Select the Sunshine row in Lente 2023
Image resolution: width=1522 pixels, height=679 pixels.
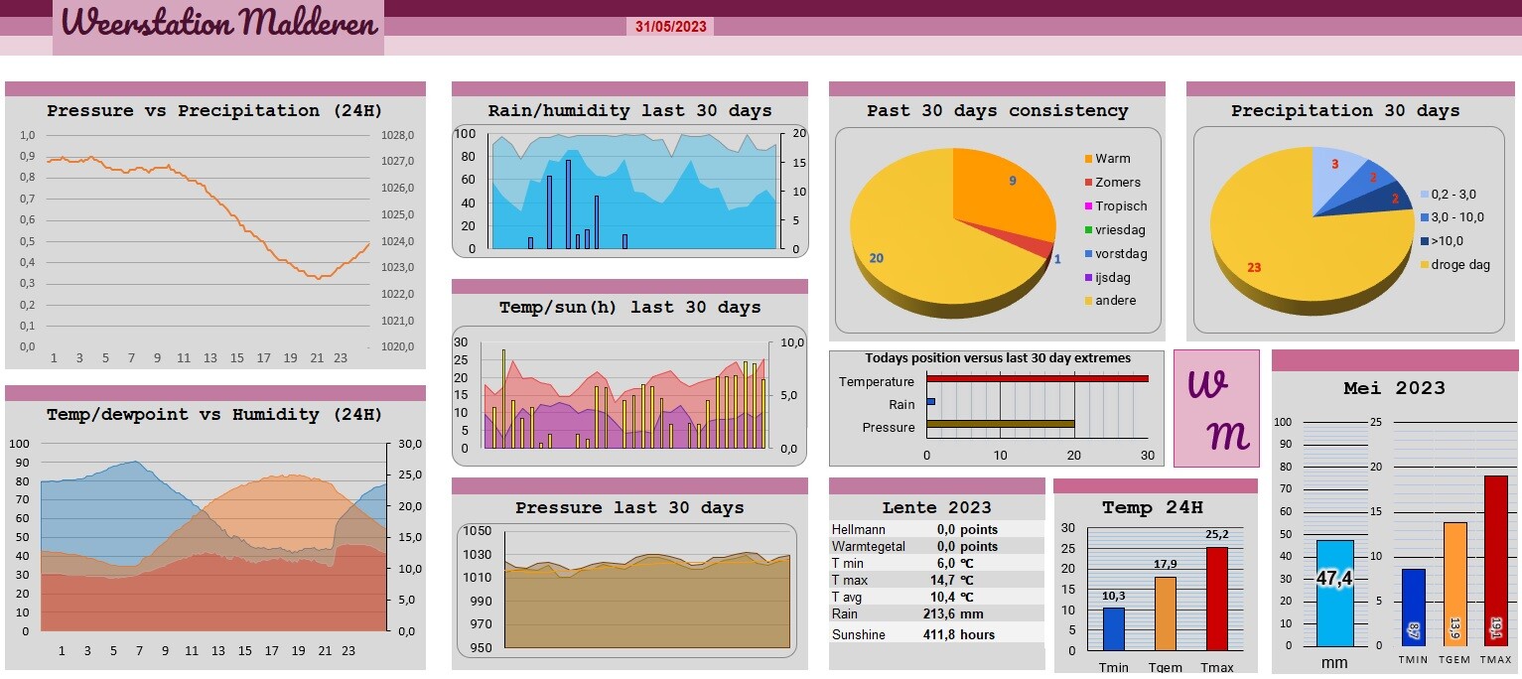[x=936, y=635]
